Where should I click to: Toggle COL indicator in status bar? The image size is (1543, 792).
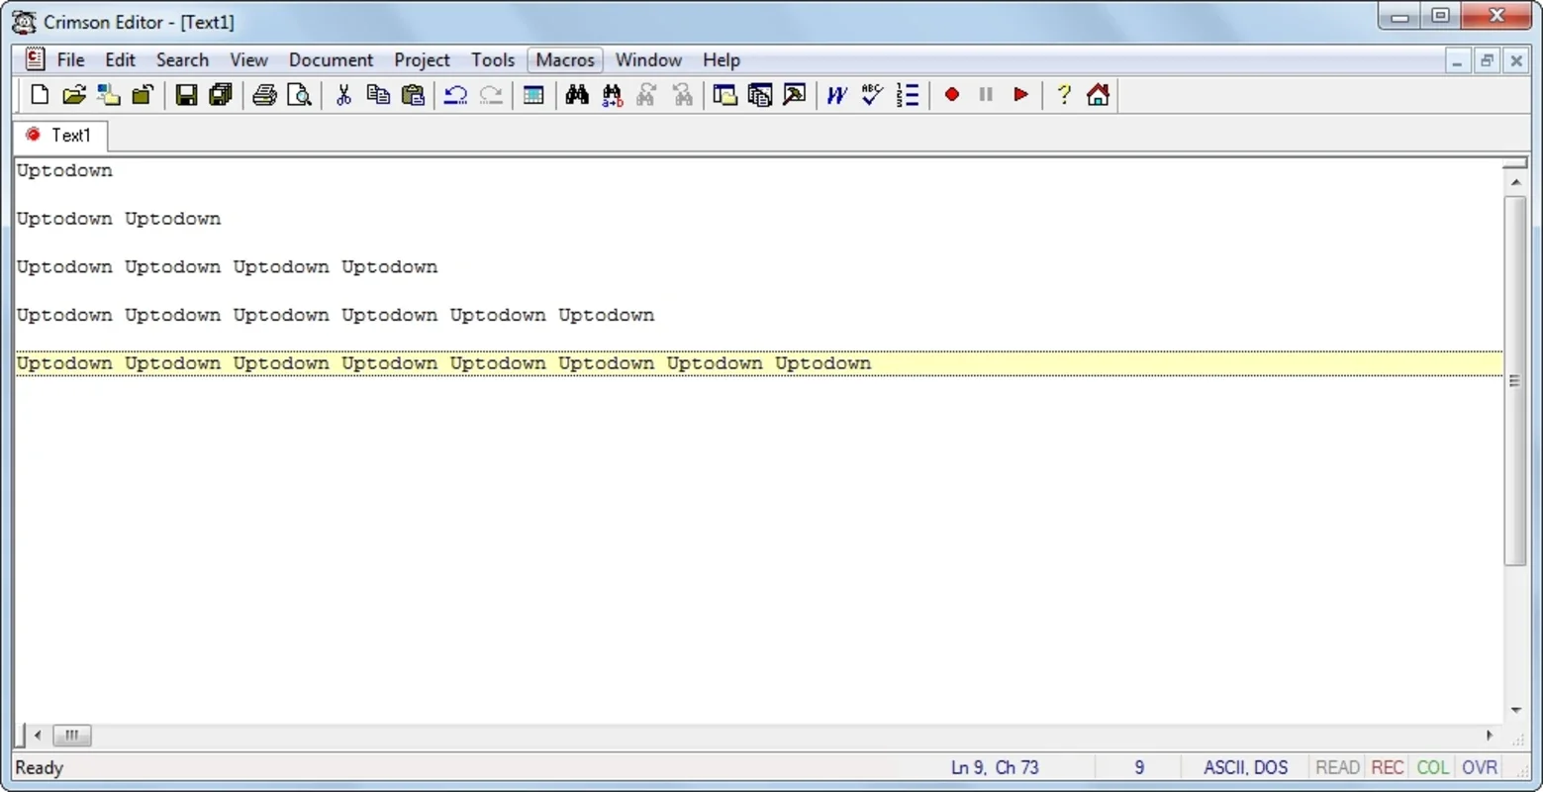click(1432, 767)
